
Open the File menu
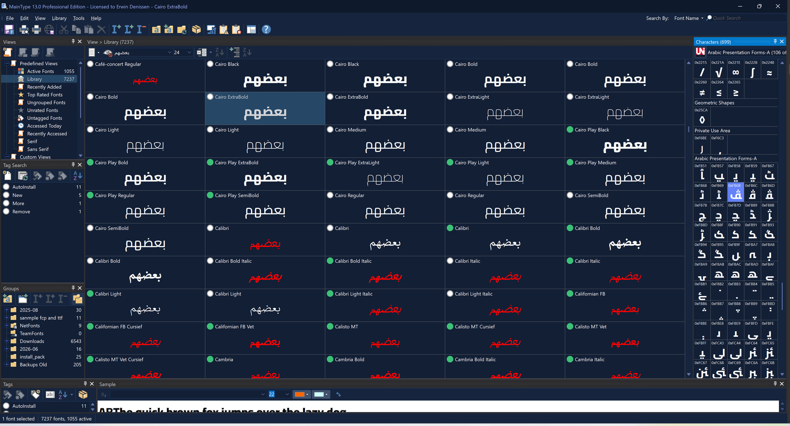click(x=10, y=18)
